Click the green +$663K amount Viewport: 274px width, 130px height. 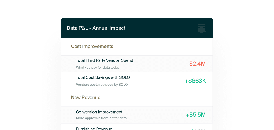coord(195,81)
